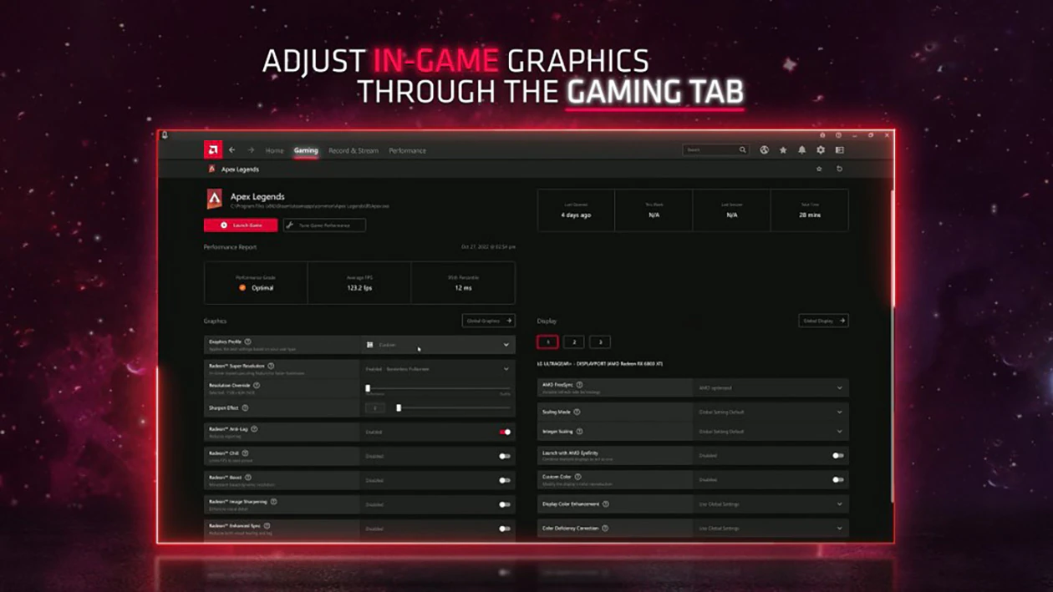Image resolution: width=1053 pixels, height=592 pixels.
Task: Switch to the Performance tab
Action: pos(407,150)
